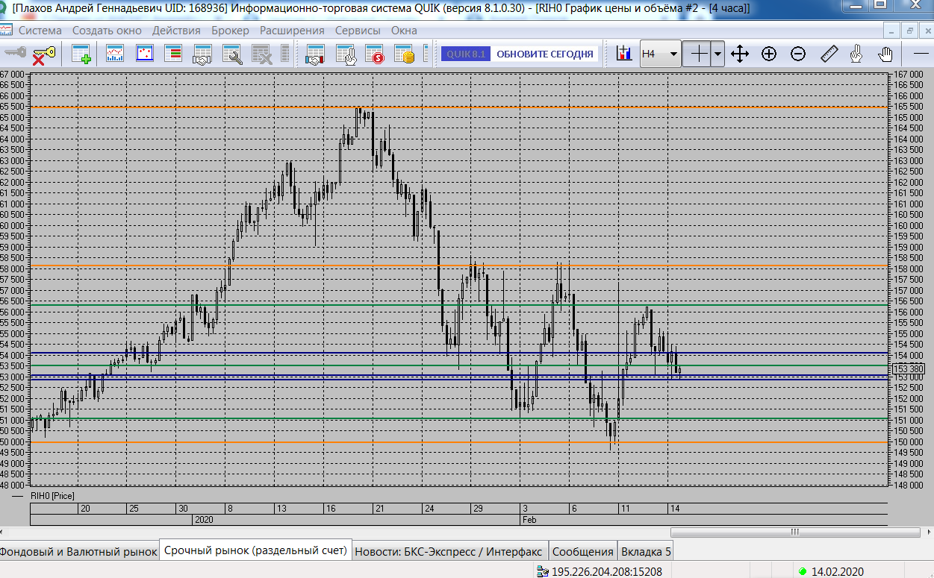Click the 165 000 right price axis label
Image resolution: width=934 pixels, height=578 pixels.
tap(909, 118)
